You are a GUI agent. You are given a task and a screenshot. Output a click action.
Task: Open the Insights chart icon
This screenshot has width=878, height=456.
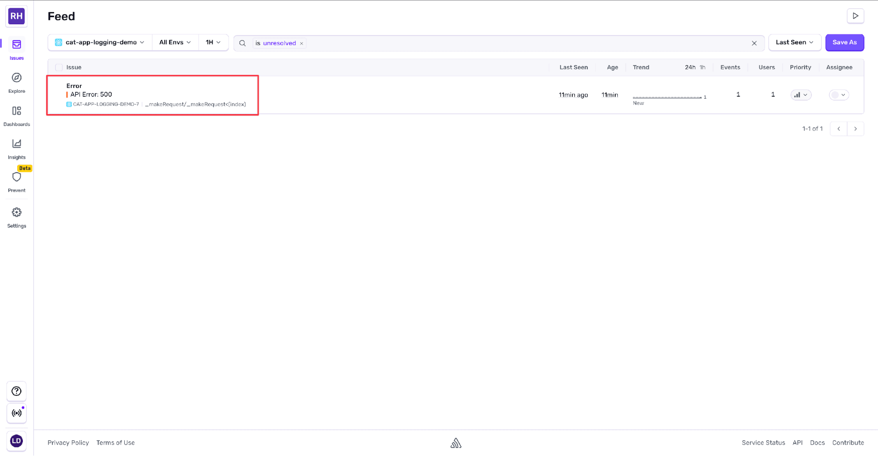coord(16,144)
